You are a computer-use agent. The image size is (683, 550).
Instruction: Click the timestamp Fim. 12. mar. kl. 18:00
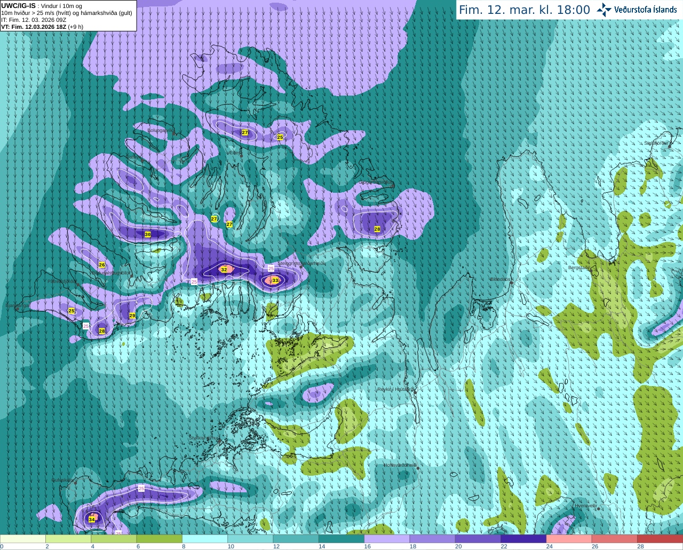(525, 10)
